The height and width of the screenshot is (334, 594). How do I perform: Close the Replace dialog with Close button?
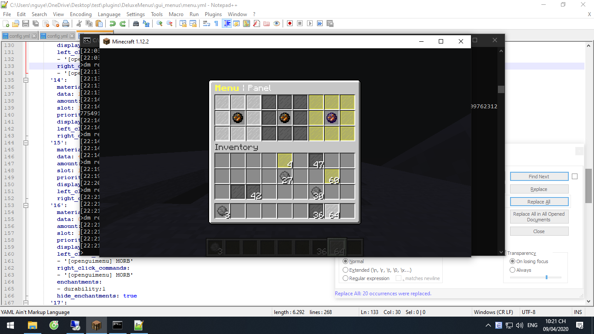[539, 231]
